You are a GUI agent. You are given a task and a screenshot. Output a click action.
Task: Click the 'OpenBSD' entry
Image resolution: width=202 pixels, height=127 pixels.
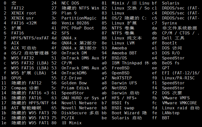tap(121, 73)
